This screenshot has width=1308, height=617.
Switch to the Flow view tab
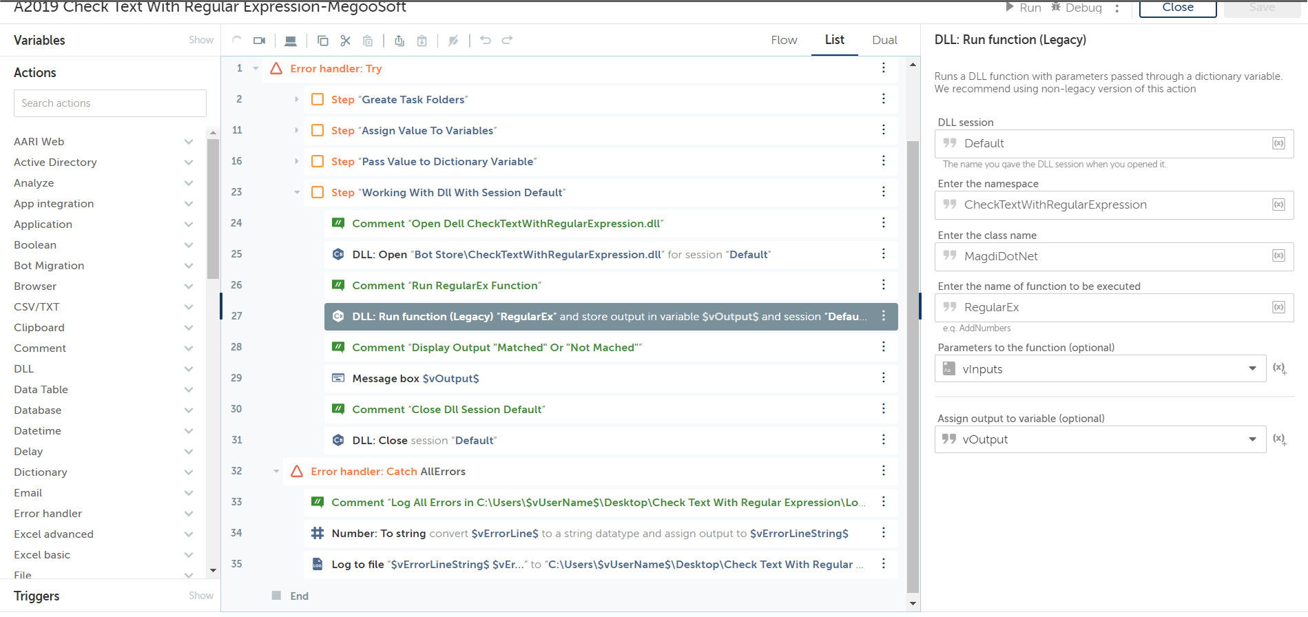tap(784, 40)
